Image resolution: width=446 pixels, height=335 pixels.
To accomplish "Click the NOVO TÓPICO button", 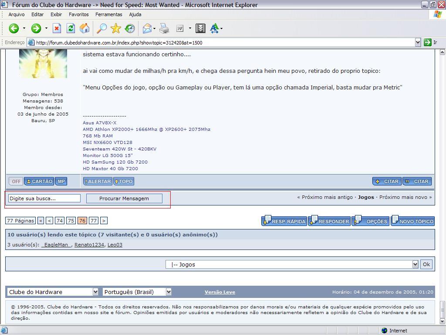I will (413, 221).
